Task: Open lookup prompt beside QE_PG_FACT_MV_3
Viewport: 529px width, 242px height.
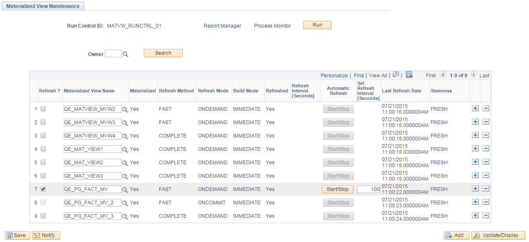Action: [x=125, y=216]
